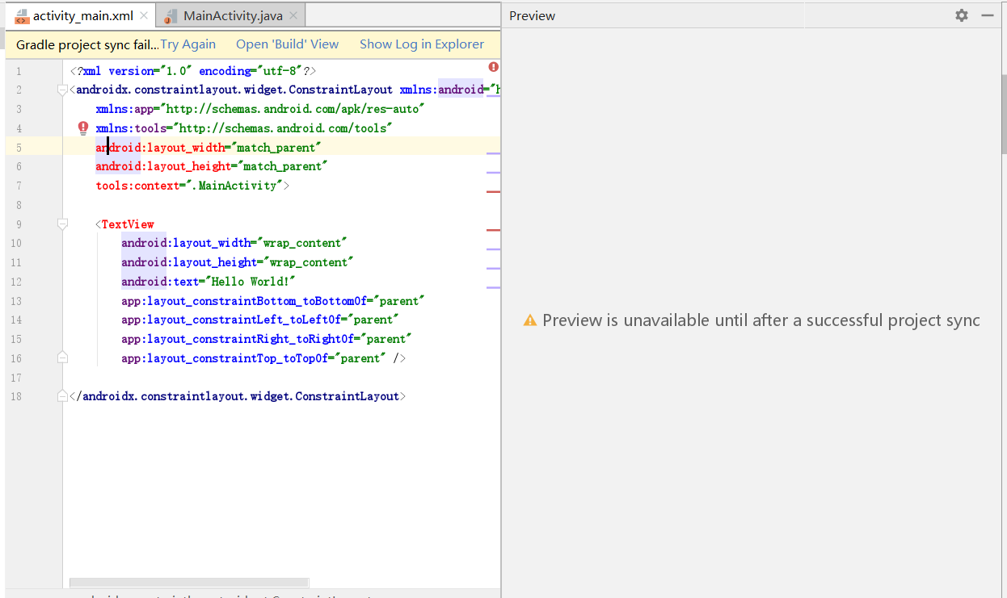The width and height of the screenshot is (1007, 598).
Task: Close the MainActivity.java tab
Action: [x=293, y=16]
